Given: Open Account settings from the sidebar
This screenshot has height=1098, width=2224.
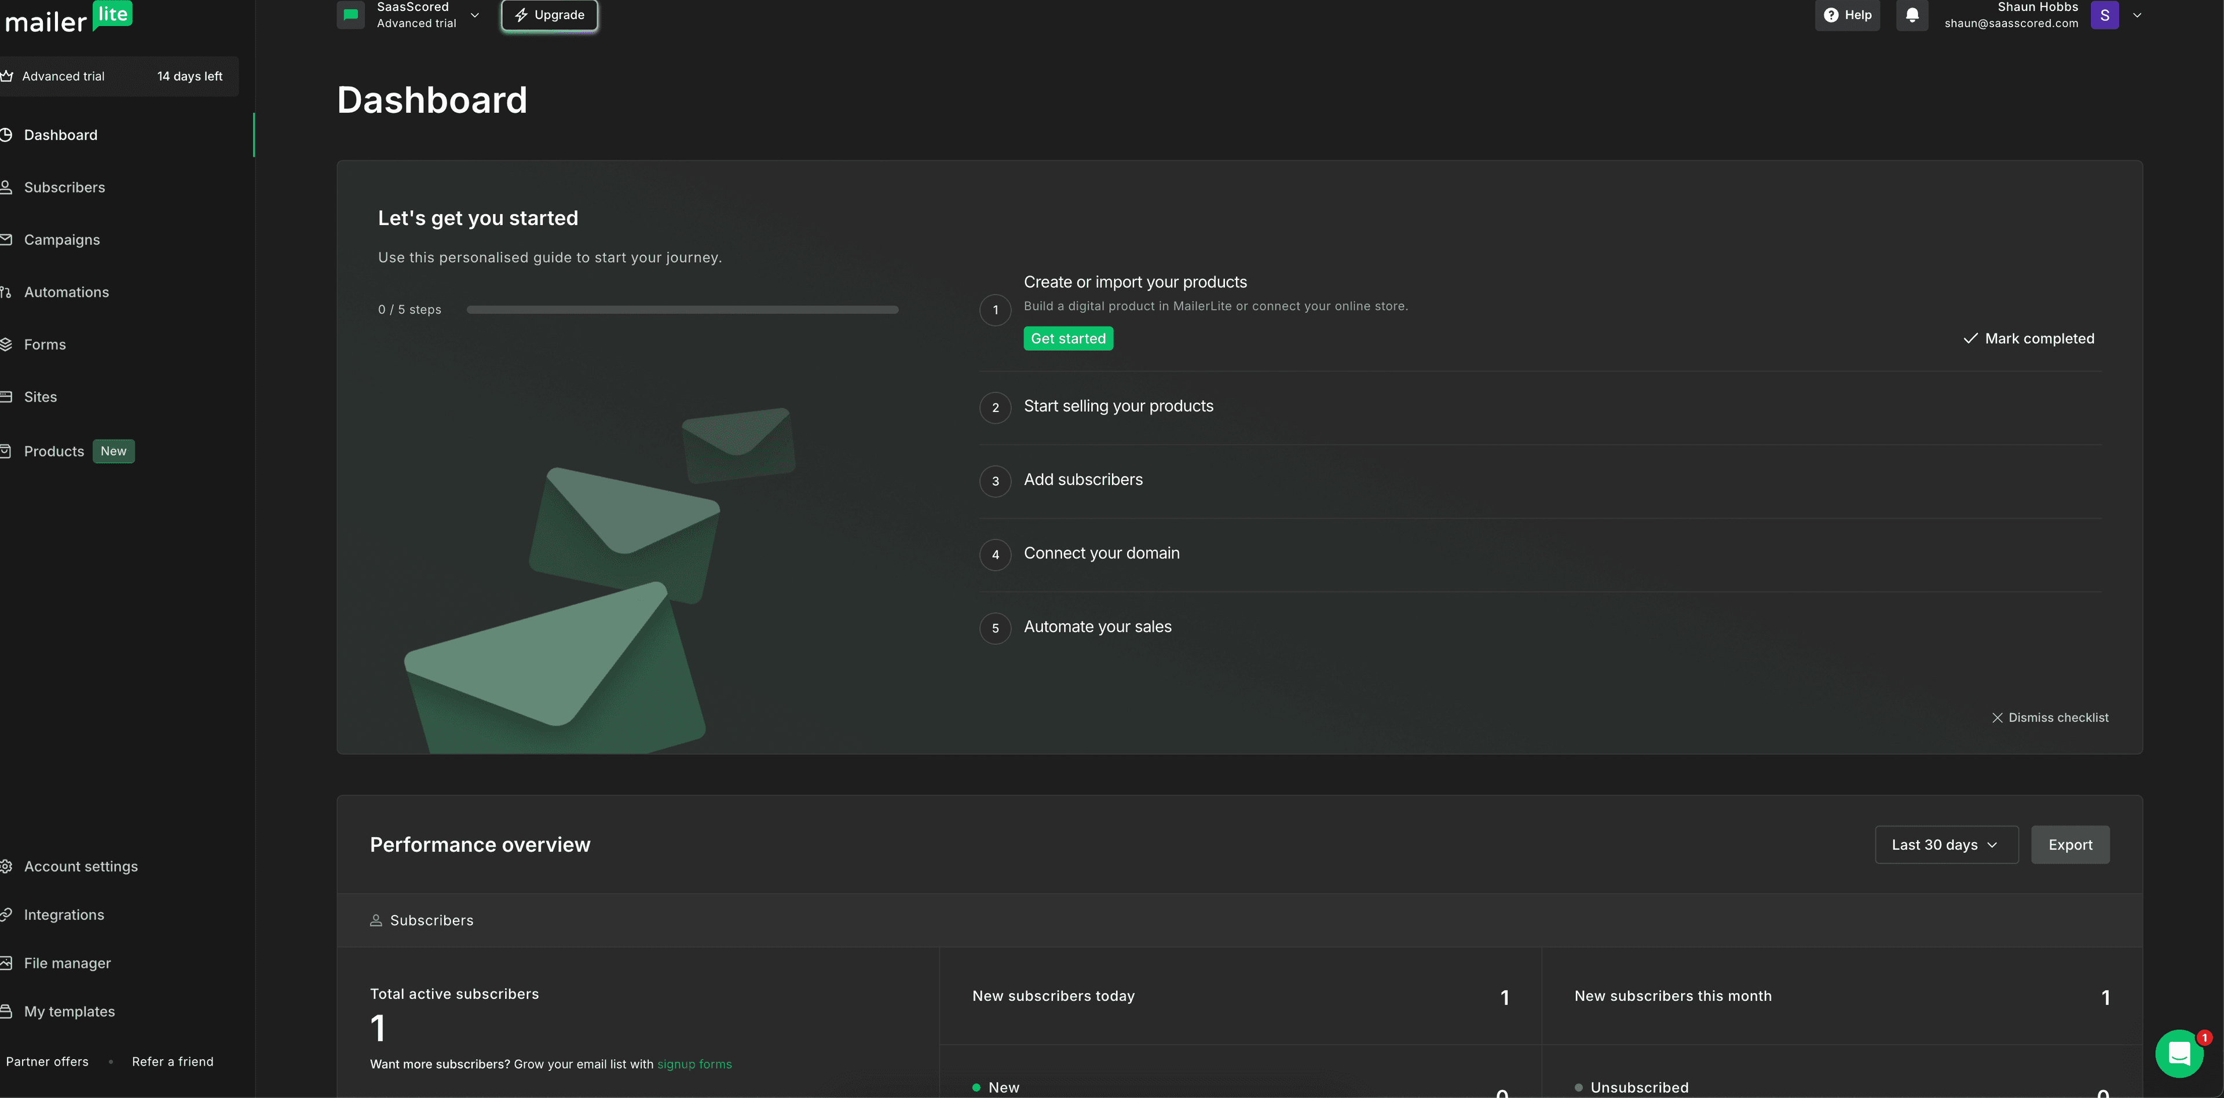Looking at the screenshot, I should point(81,866).
